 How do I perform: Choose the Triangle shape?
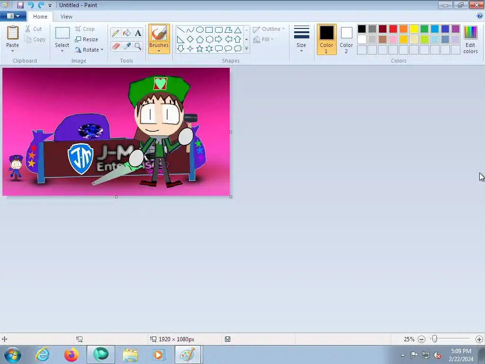(x=238, y=30)
